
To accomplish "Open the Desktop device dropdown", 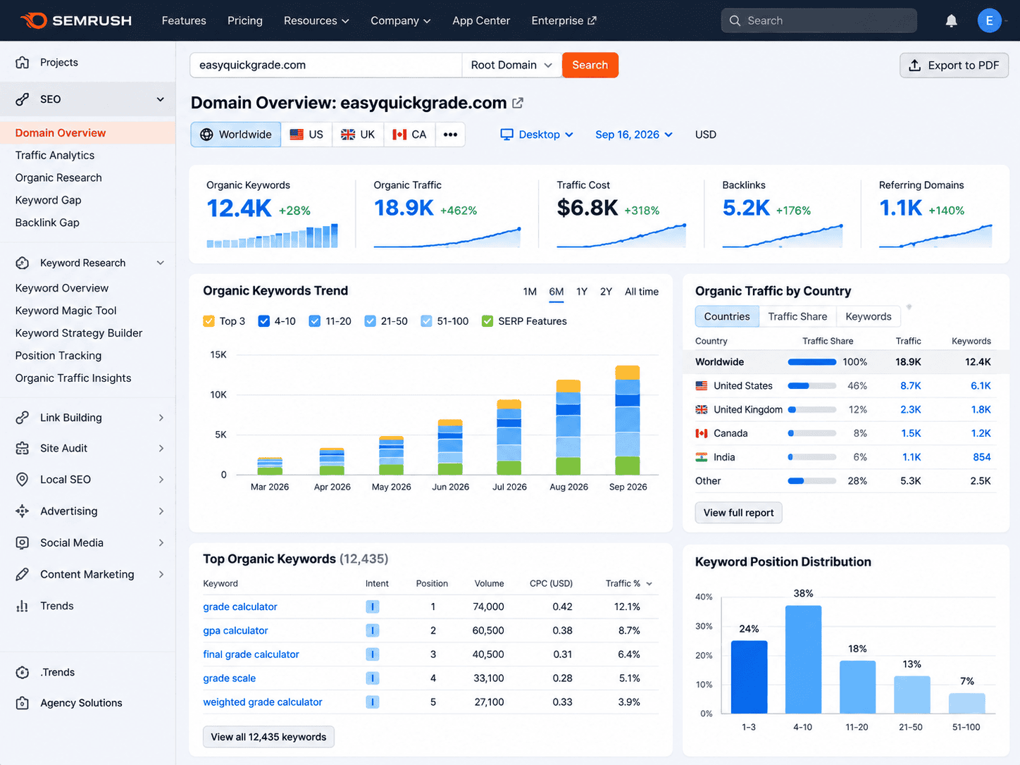I will [x=537, y=135].
